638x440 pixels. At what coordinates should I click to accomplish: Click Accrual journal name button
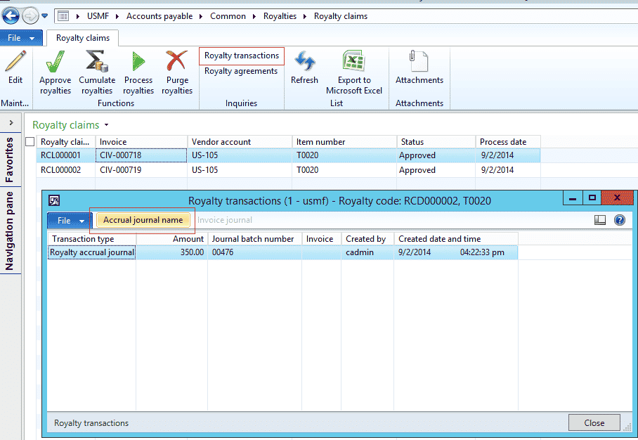pyautogui.click(x=143, y=220)
